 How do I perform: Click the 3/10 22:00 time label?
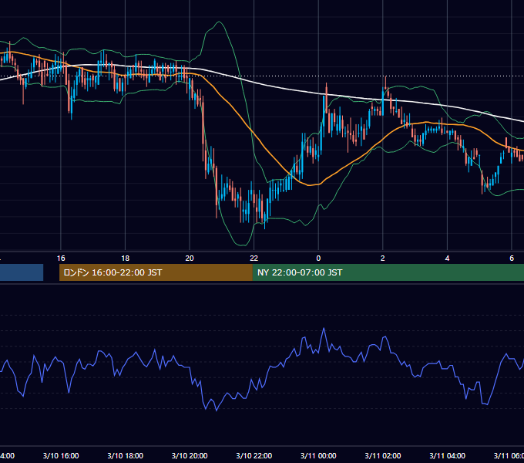pyautogui.click(x=254, y=455)
